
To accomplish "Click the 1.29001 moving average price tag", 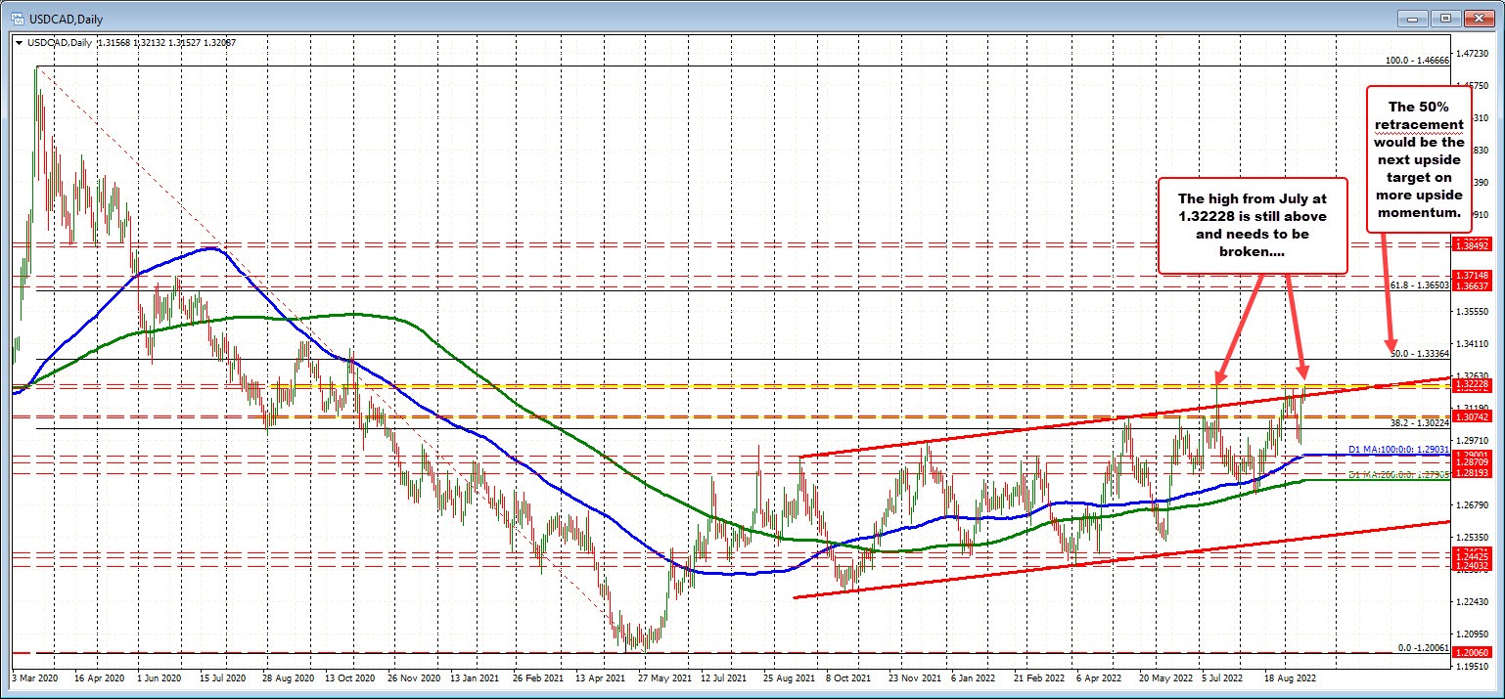I will click(x=1471, y=455).
